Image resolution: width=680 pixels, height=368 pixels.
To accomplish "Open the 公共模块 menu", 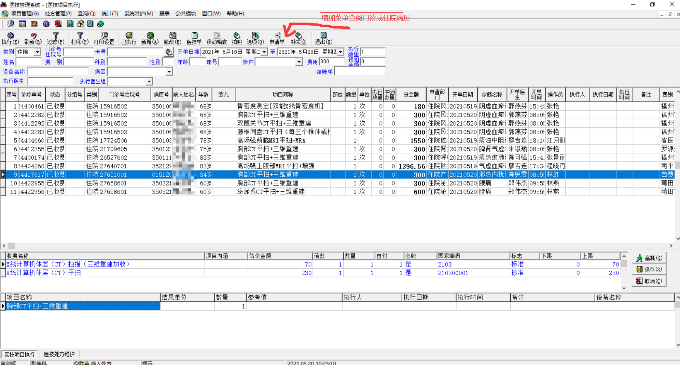I will pyautogui.click(x=185, y=14).
